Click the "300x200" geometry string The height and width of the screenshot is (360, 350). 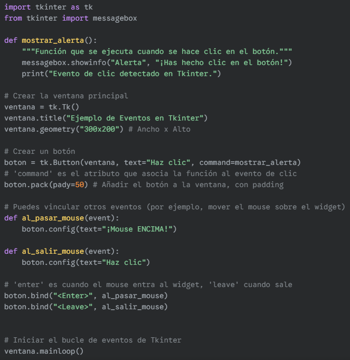point(99,130)
